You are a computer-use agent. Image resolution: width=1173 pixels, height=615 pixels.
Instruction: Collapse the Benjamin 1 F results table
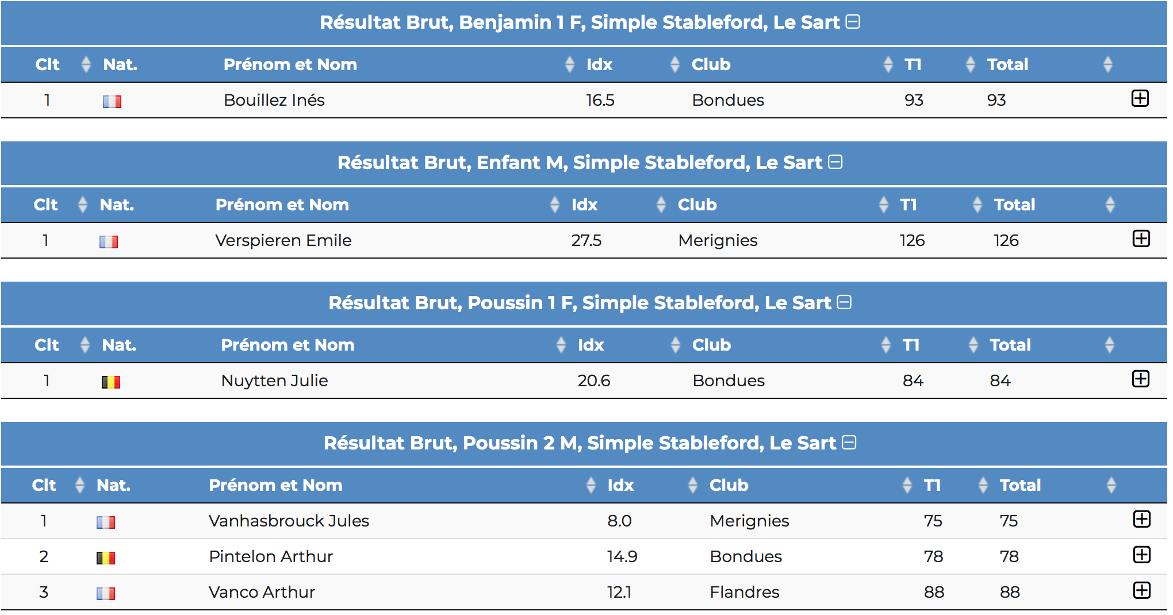[x=853, y=22]
